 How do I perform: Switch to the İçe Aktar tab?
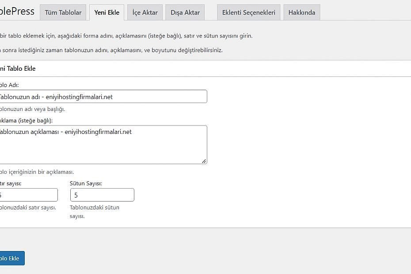(x=145, y=12)
